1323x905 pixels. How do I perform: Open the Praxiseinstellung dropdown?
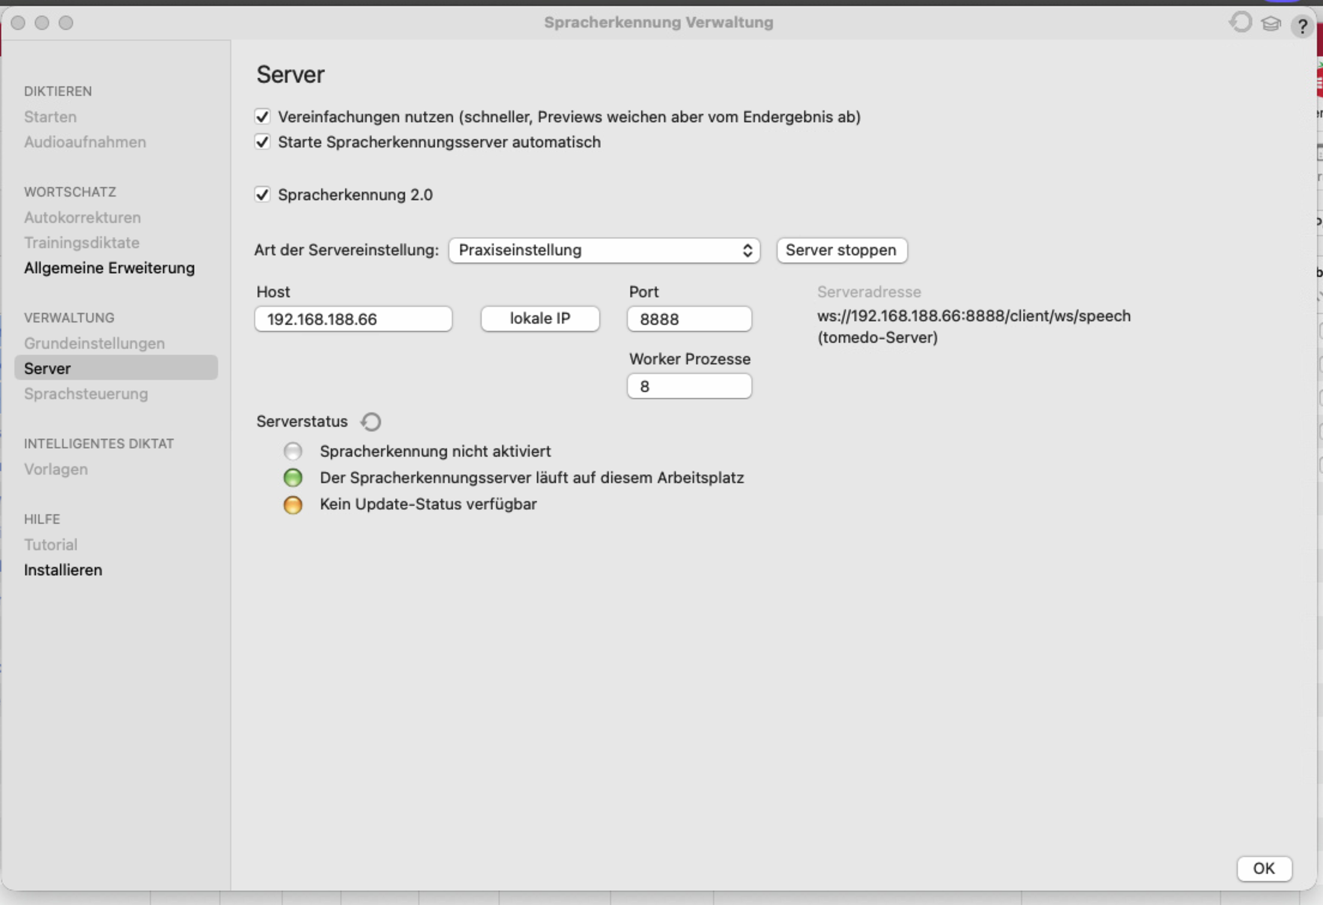coord(604,250)
